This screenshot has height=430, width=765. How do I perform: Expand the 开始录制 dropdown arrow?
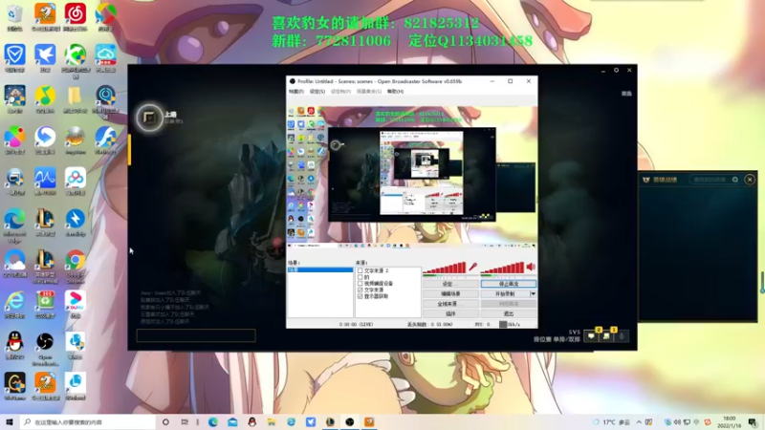tap(533, 294)
